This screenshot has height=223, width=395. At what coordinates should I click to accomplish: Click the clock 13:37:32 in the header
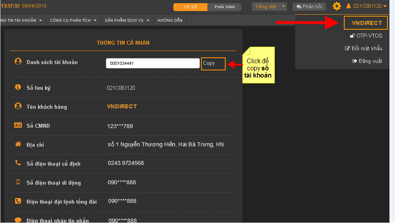coord(10,6)
